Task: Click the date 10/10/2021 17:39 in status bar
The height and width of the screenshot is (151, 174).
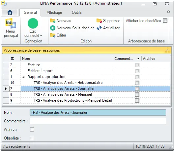Action: [150, 146]
